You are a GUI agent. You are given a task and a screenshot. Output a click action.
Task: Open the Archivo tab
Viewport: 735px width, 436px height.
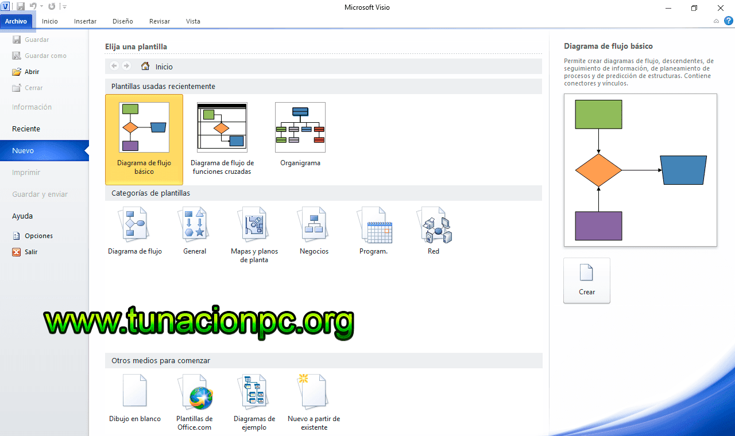click(x=16, y=21)
